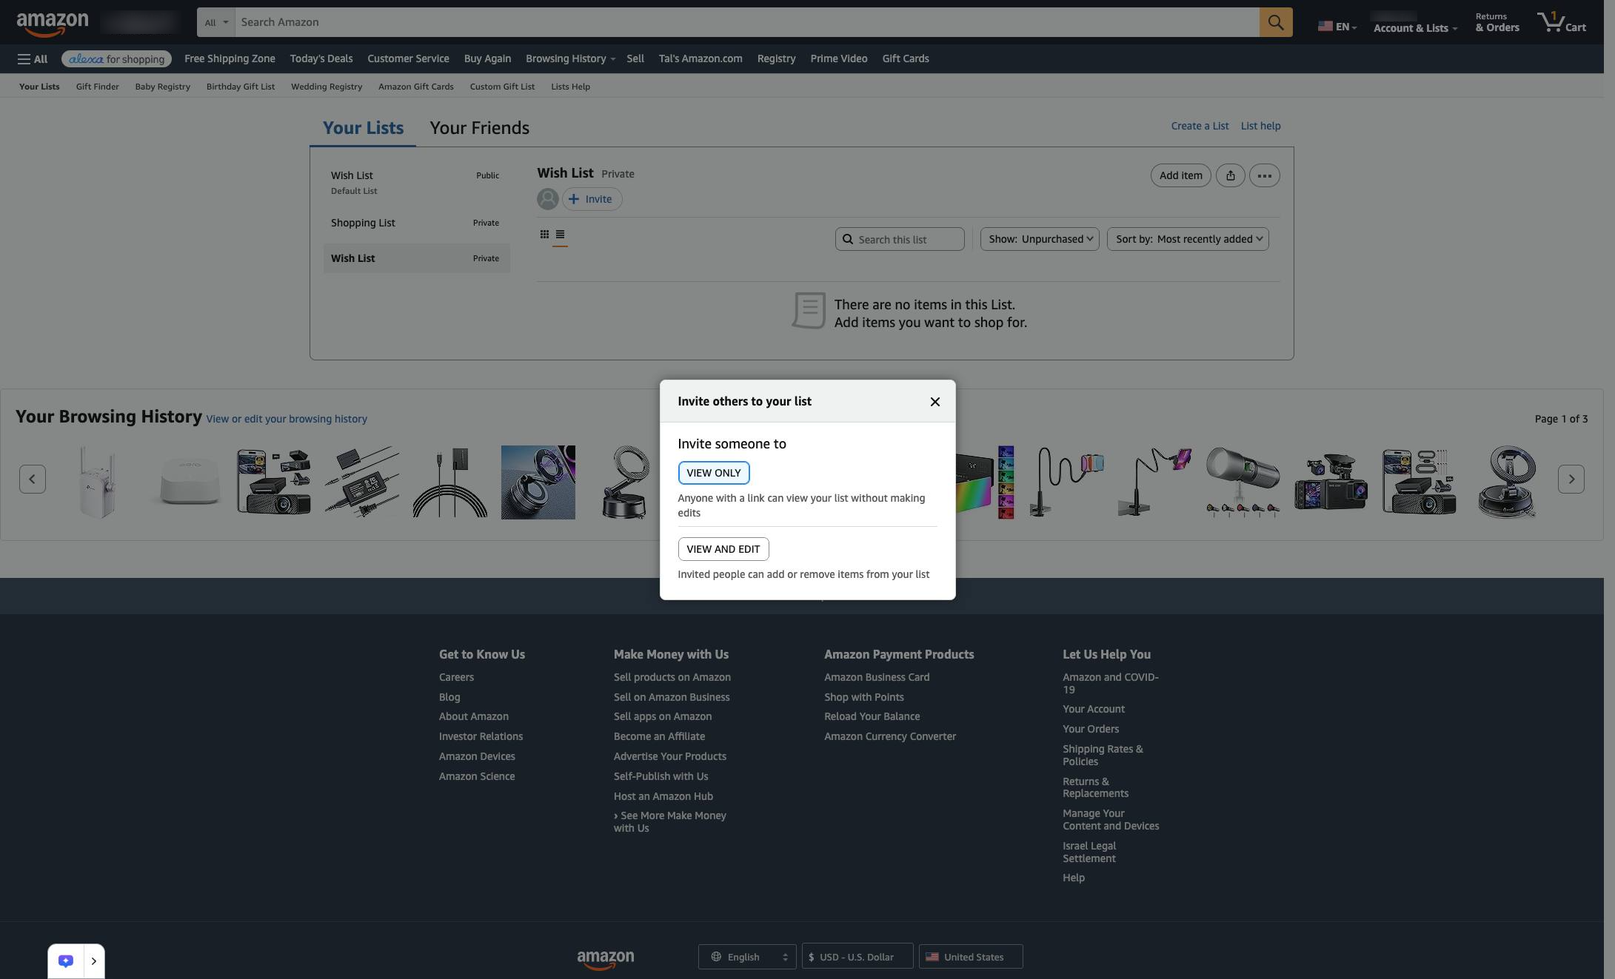Image resolution: width=1615 pixels, height=979 pixels.
Task: Open the United States country selector
Action: [971, 957]
